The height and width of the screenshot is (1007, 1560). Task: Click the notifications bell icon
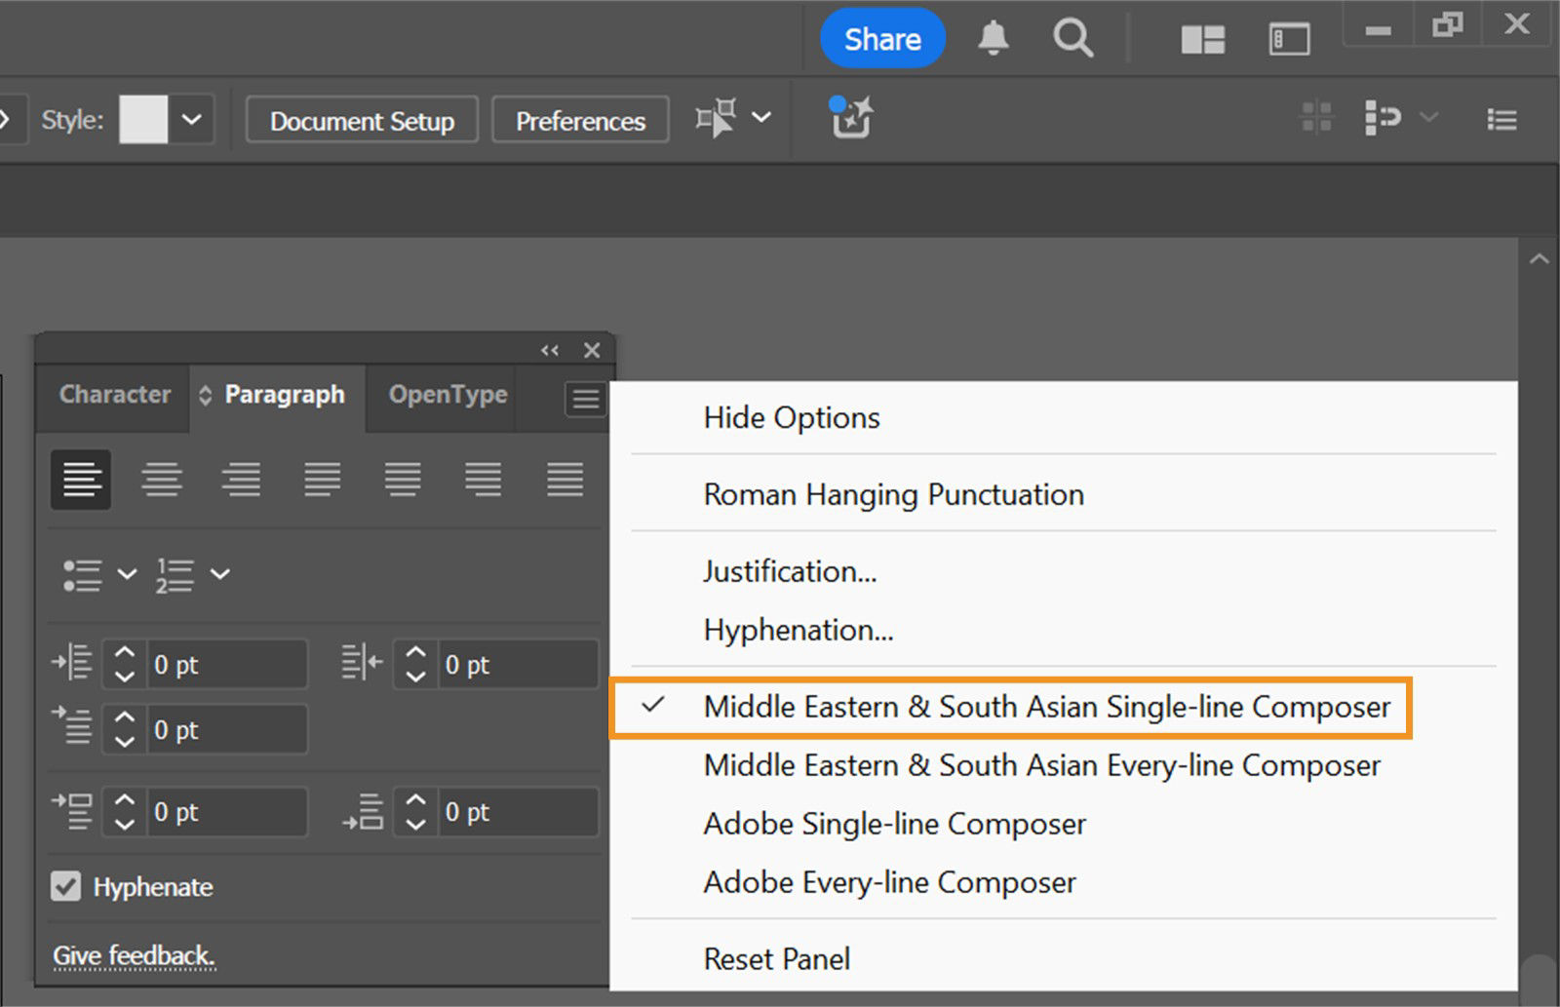tap(994, 38)
